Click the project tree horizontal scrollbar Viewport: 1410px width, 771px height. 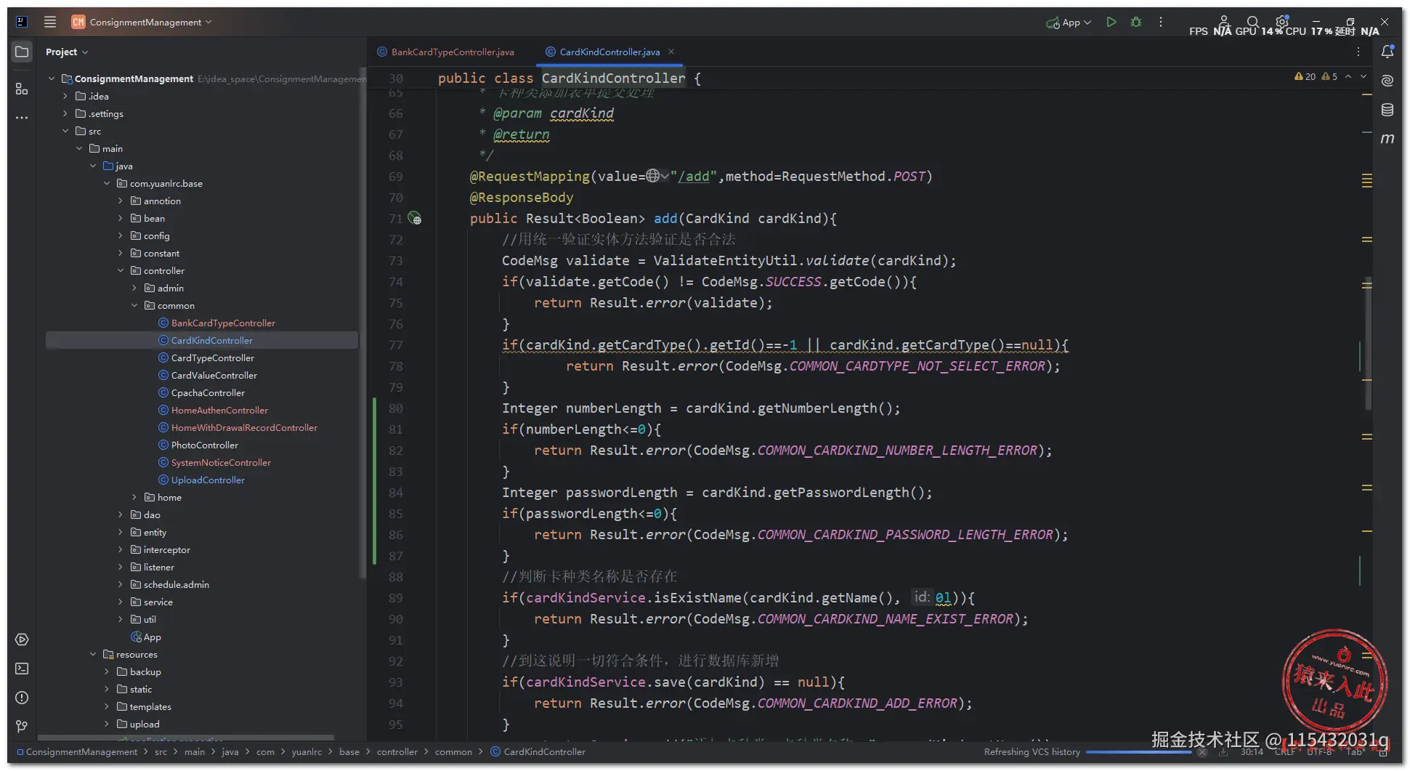click(x=185, y=738)
